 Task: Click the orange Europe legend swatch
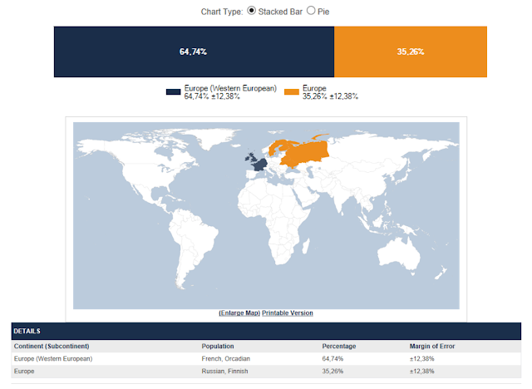click(x=292, y=92)
